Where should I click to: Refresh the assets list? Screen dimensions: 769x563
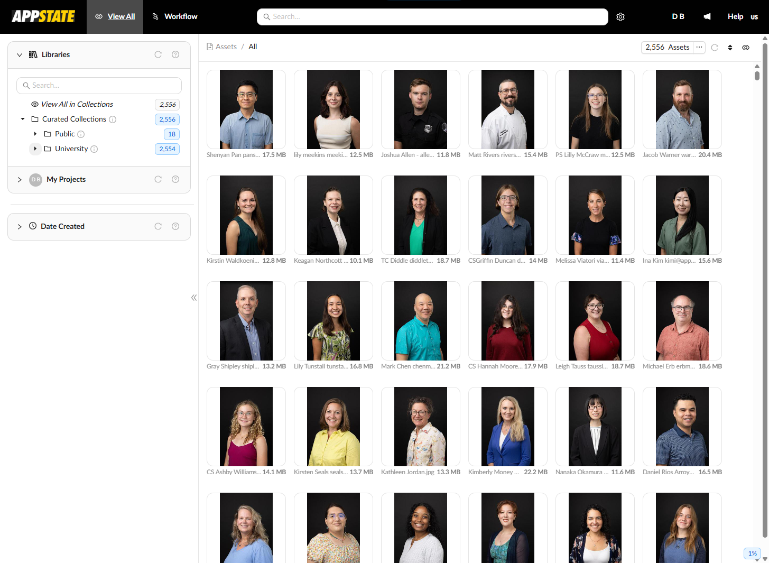tap(715, 48)
